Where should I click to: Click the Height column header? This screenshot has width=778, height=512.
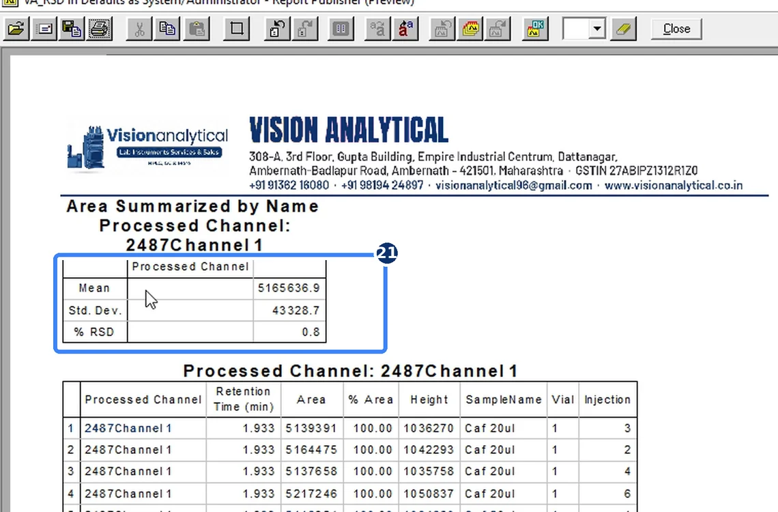pyautogui.click(x=429, y=400)
